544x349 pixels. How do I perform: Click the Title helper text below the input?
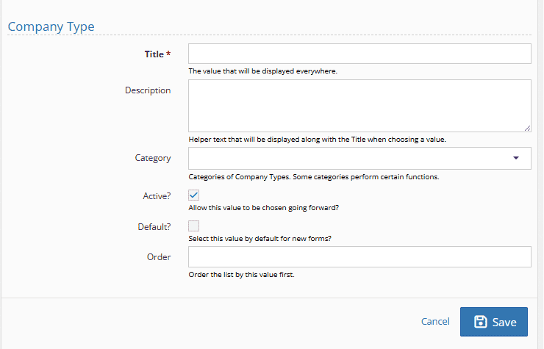(262, 71)
